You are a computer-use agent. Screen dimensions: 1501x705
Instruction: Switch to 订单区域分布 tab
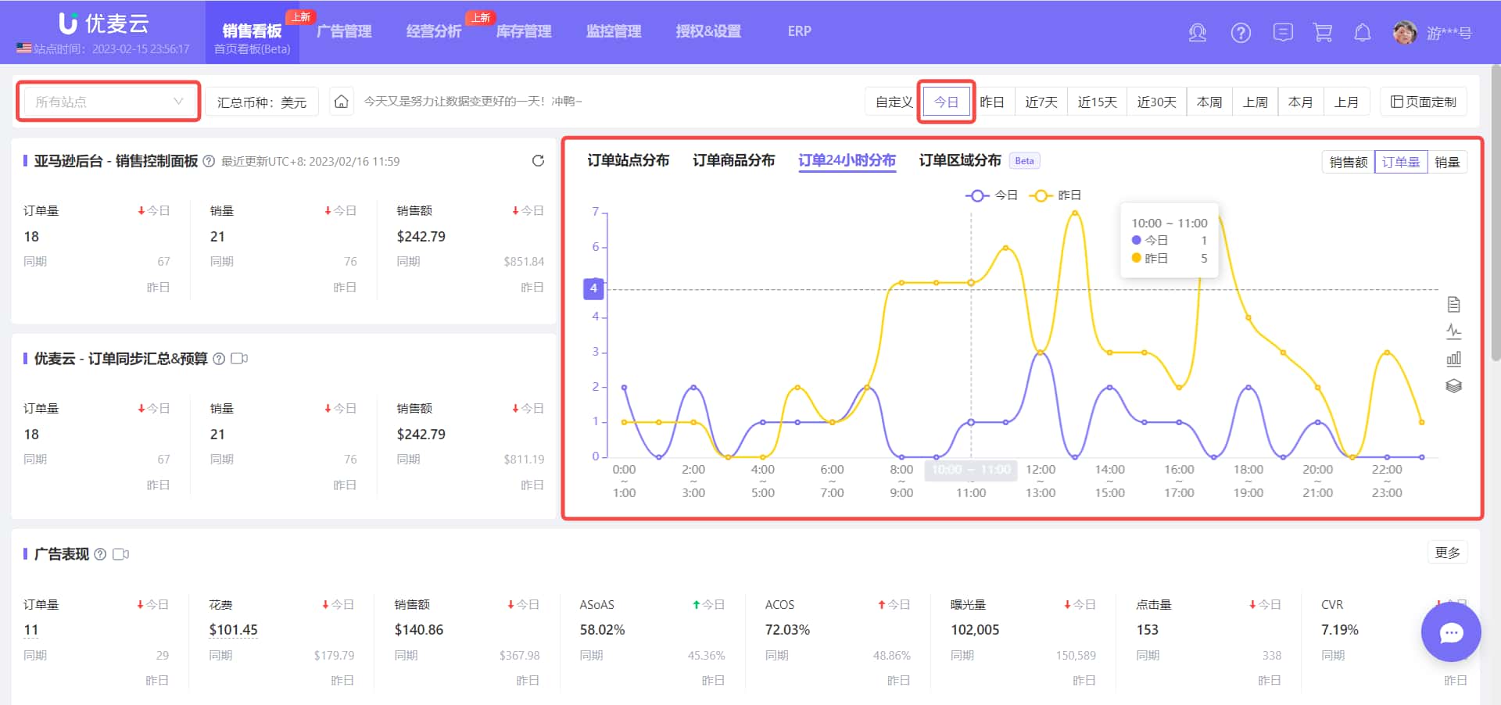pos(960,160)
